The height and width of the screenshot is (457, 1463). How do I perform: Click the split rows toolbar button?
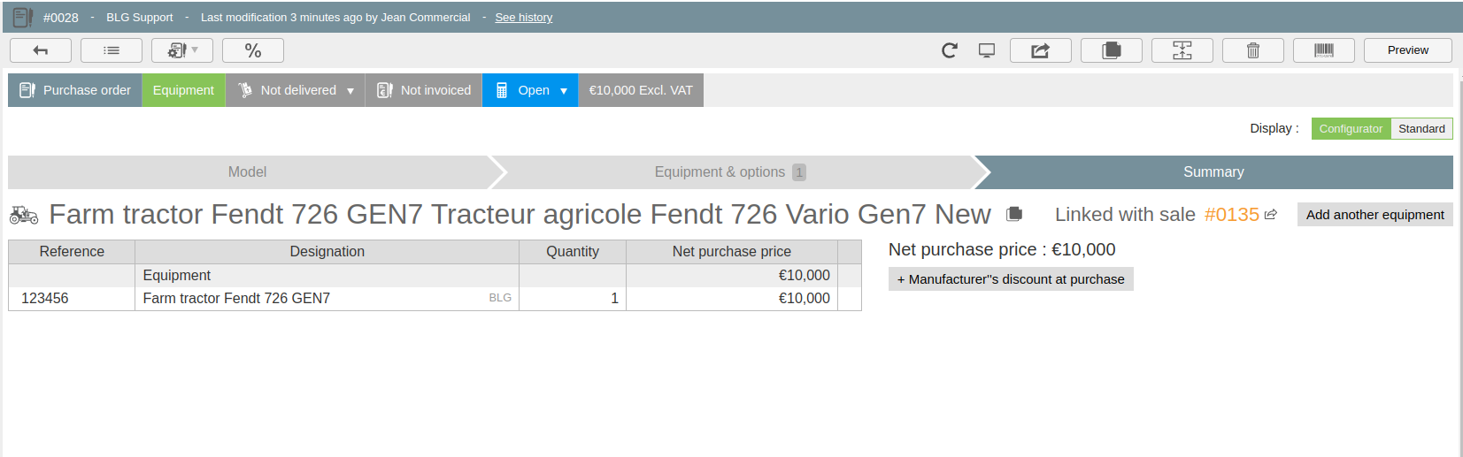[1182, 50]
